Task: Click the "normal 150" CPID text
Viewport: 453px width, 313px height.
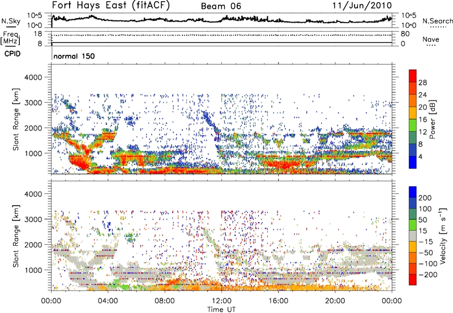Action: tap(74, 56)
